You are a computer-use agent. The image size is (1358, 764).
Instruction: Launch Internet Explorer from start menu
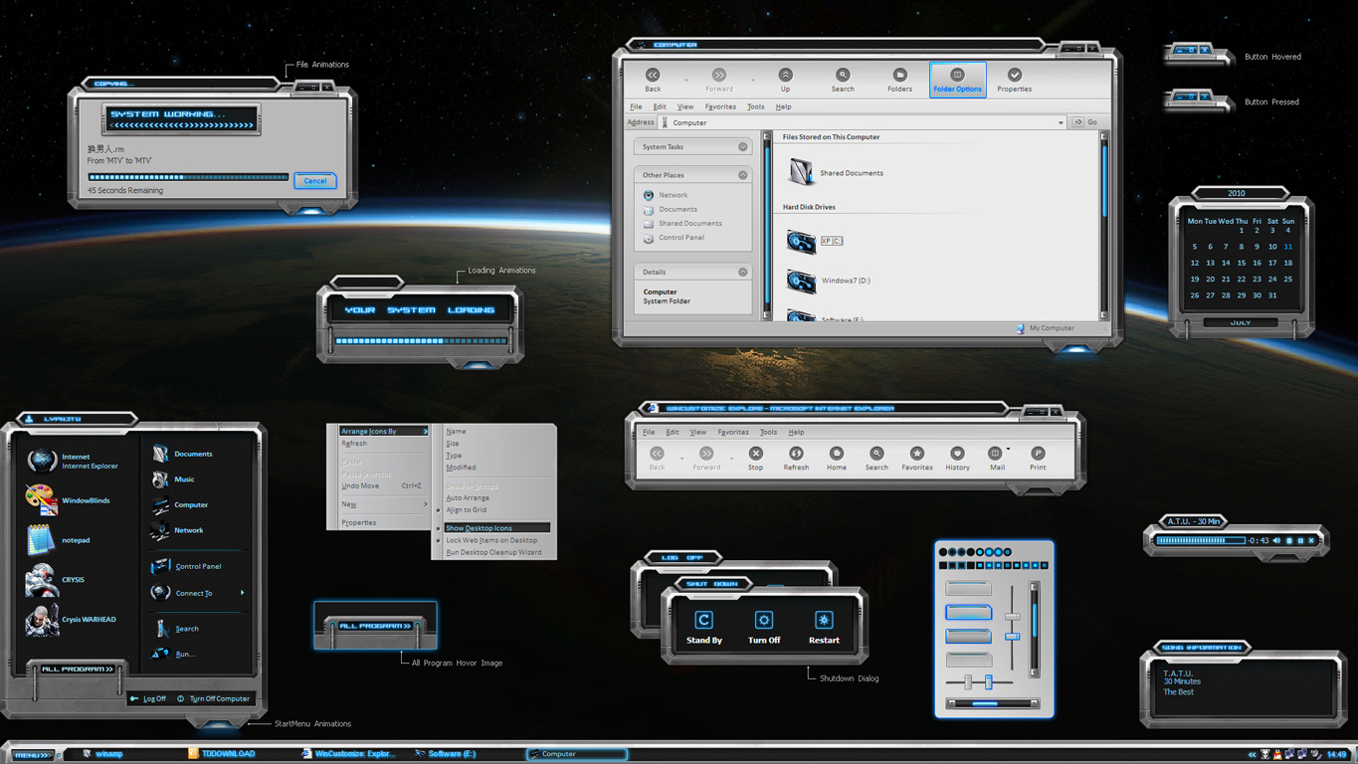(72, 461)
